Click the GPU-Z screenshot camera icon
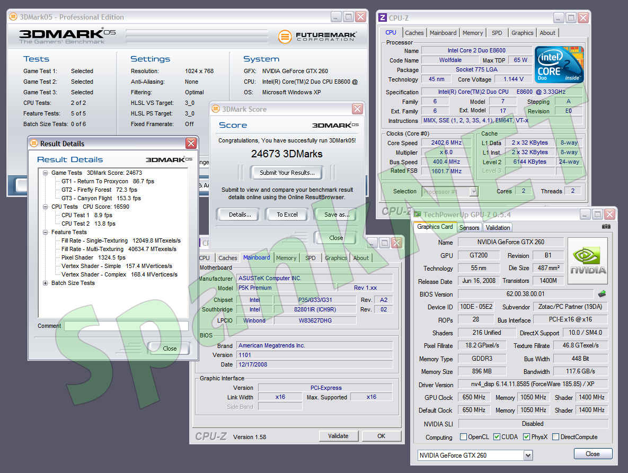The width and height of the screenshot is (628, 473). [606, 227]
